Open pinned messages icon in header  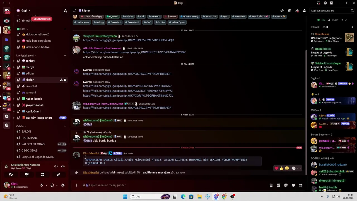pyautogui.click(x=297, y=11)
